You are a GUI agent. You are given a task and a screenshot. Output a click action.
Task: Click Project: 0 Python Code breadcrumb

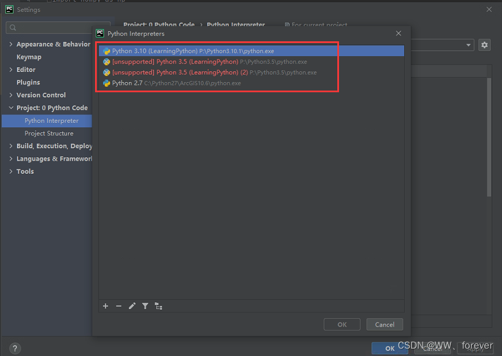[x=159, y=24]
